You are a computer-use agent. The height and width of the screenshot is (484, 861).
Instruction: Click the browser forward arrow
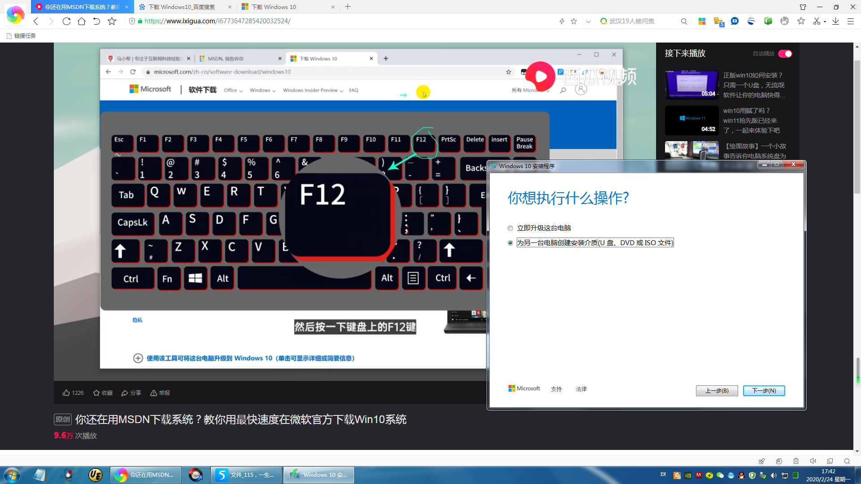pos(51,21)
